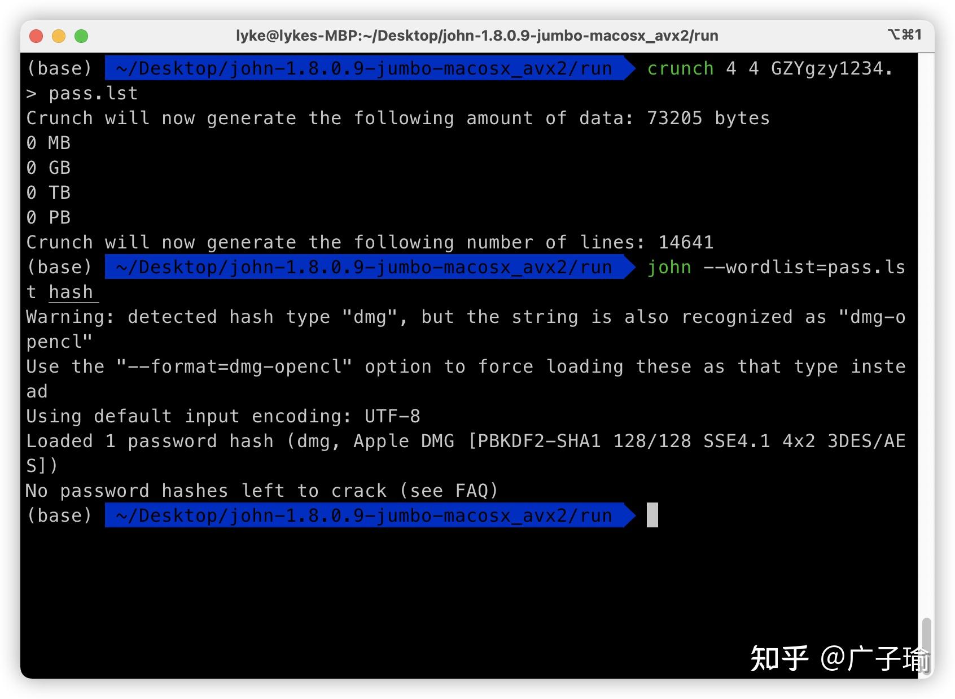The width and height of the screenshot is (955, 699).
Task: Click the green zoom window button
Action: click(x=81, y=36)
